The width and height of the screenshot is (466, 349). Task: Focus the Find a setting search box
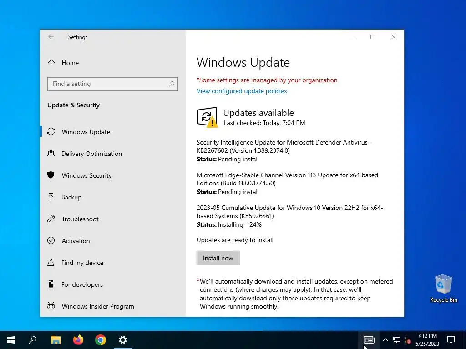(x=113, y=84)
